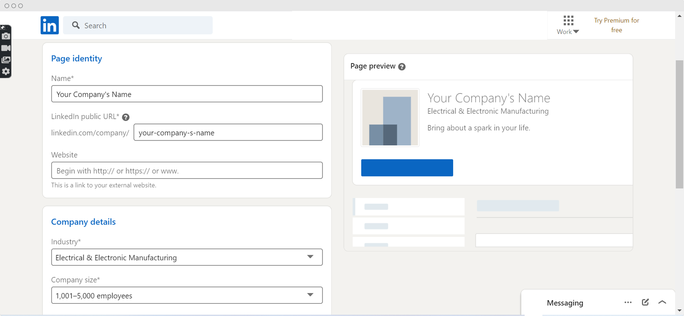Screen dimensions: 684x316
Task: Click 'This is a link to your external website.' hint
Action: [104, 185]
